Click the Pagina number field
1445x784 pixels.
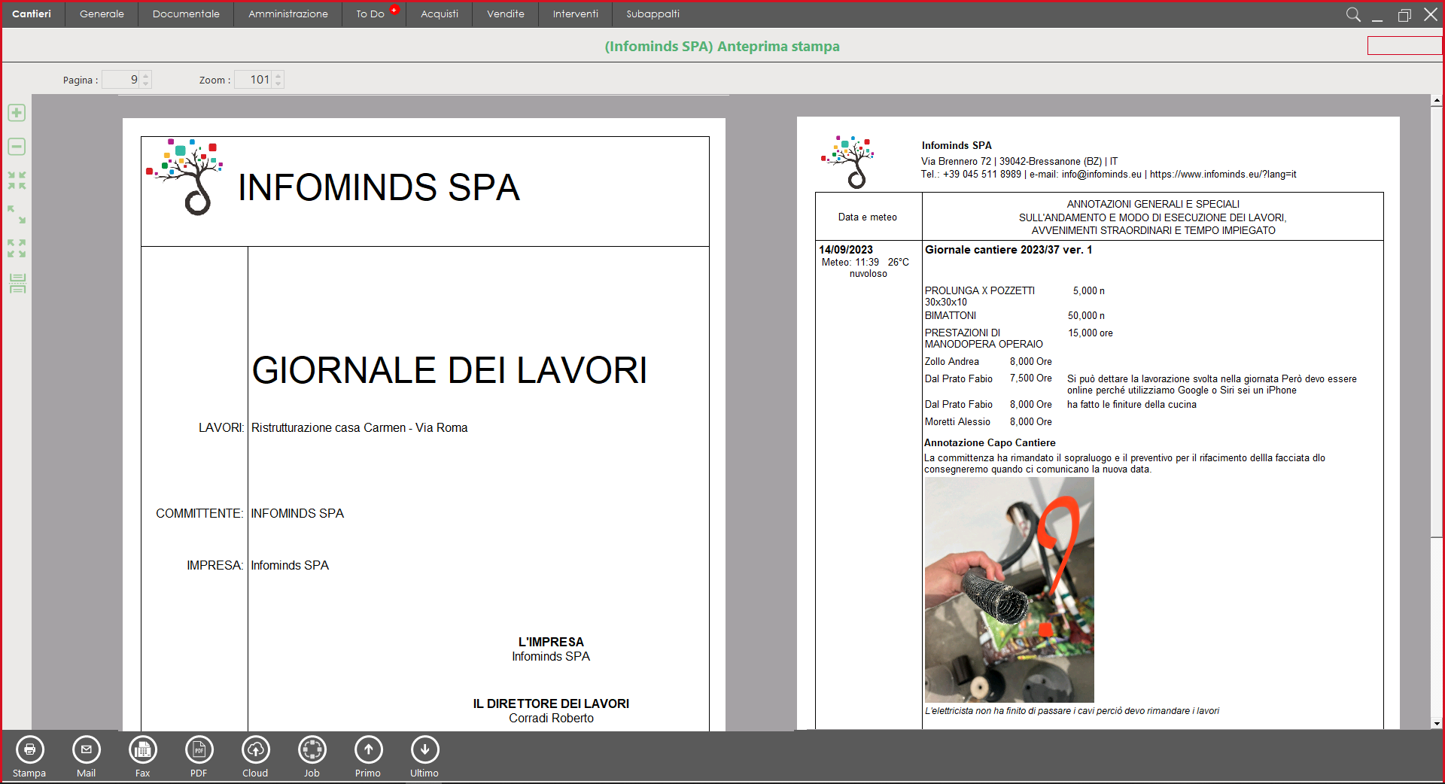coord(121,80)
